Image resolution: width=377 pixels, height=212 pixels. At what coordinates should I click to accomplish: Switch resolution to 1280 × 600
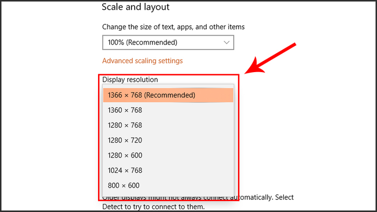point(168,156)
